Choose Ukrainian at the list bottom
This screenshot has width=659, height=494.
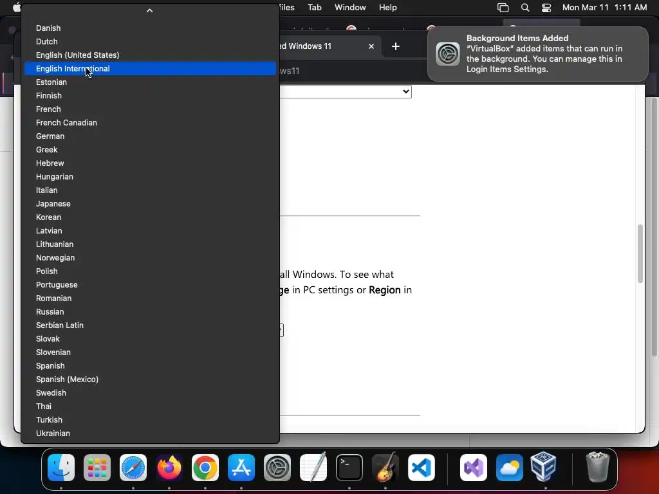[150, 434]
